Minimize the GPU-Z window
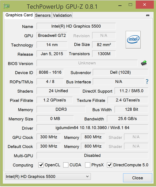The image size is (156, 187). pos(120,5)
